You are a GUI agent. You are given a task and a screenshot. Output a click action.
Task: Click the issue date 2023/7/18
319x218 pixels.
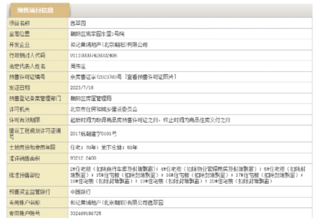[x=81, y=87]
